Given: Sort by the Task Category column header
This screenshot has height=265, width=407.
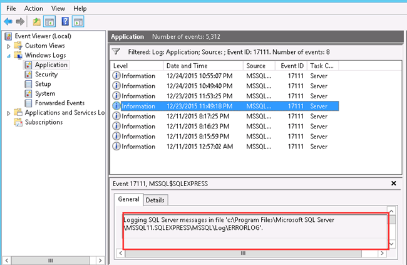Looking at the screenshot, I should 323,66.
